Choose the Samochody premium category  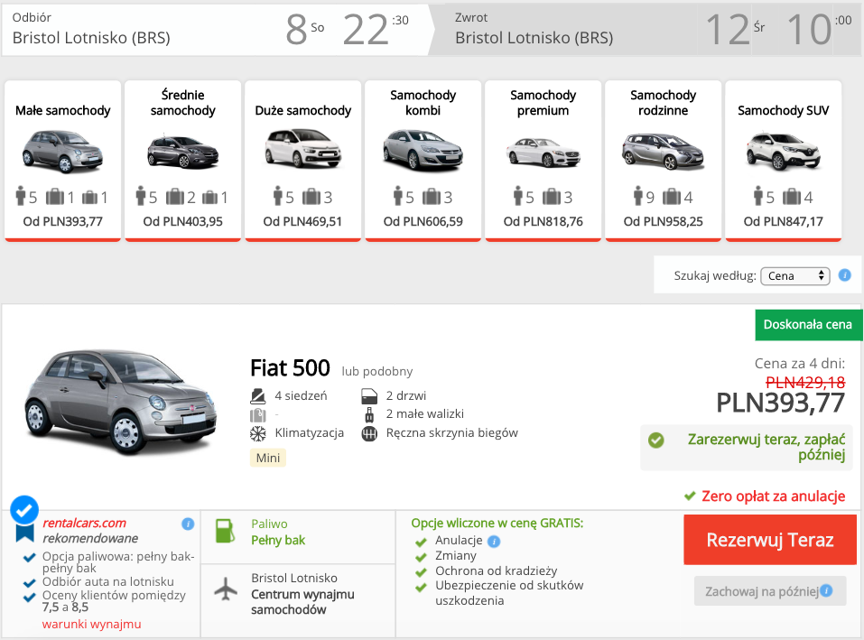click(543, 161)
